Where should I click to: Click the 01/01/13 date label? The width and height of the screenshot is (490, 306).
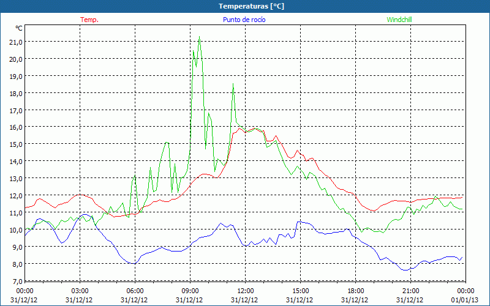[x=466, y=300]
